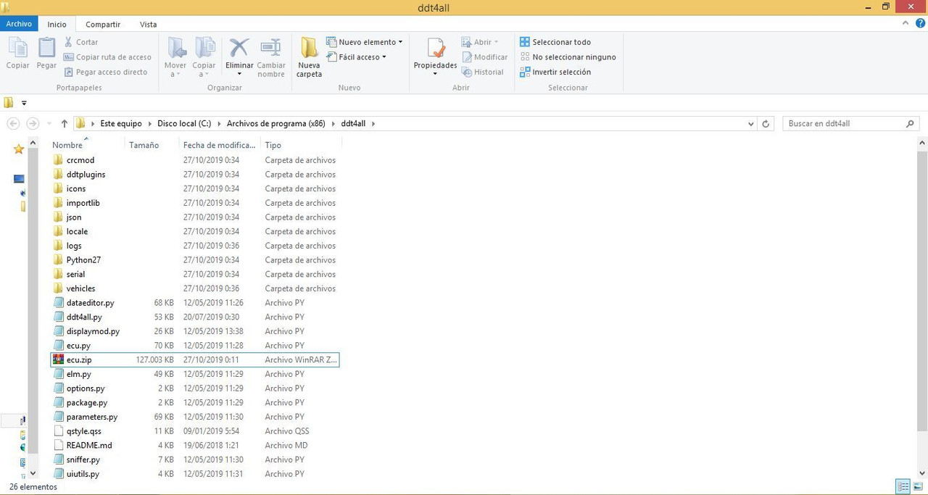
Task: Select the sniffer.py file
Action: [83, 459]
